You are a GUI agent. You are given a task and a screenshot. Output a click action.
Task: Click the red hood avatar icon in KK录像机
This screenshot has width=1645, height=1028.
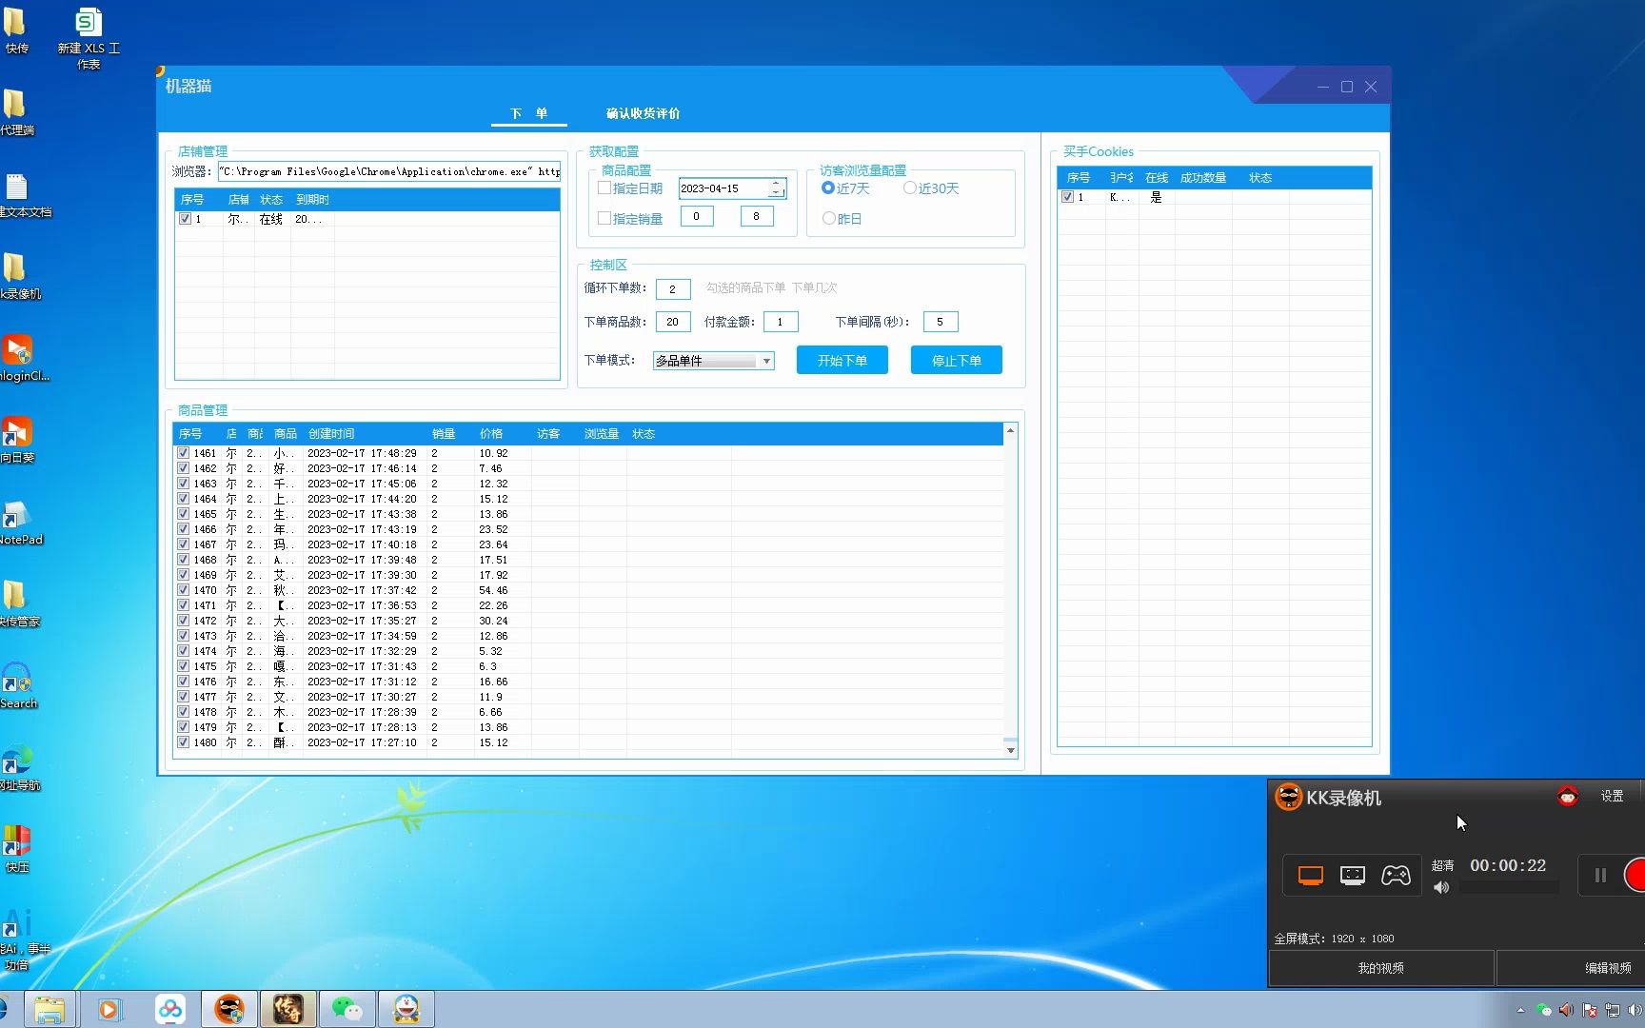1568,796
